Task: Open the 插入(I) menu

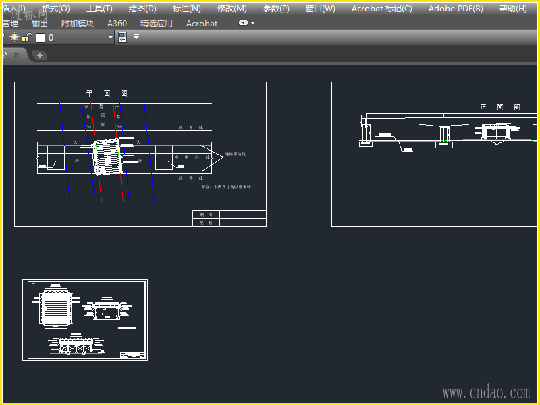Action: coord(14,9)
